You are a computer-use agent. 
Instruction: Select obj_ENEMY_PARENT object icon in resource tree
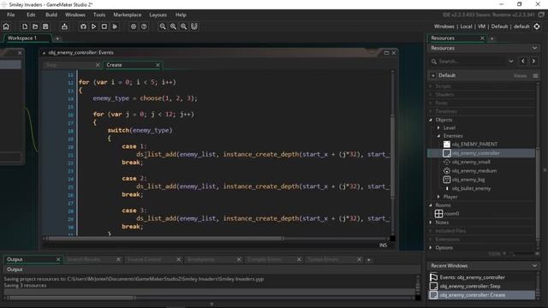[x=447, y=145]
